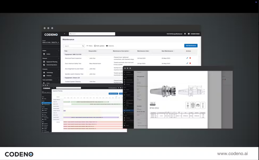259x160 pixels.
Task: Click the purple task bar in the planning Gantt
Action: tap(91, 117)
